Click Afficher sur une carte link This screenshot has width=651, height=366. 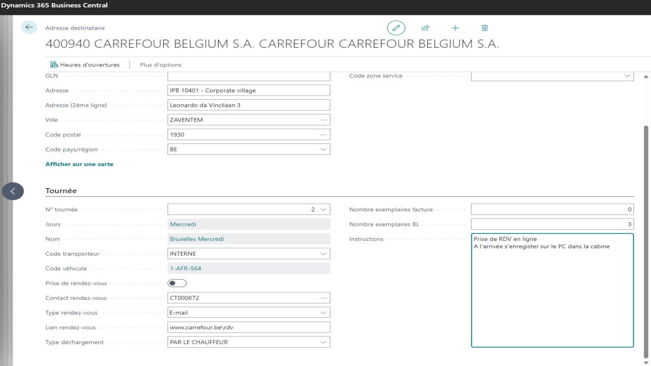point(79,164)
